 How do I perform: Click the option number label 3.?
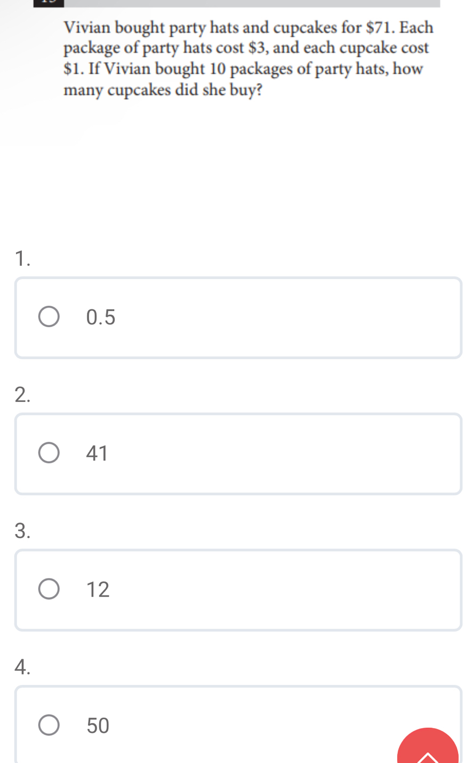point(22,530)
